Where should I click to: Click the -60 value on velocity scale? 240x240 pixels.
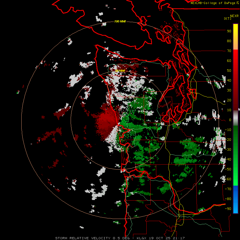point(228,179)
